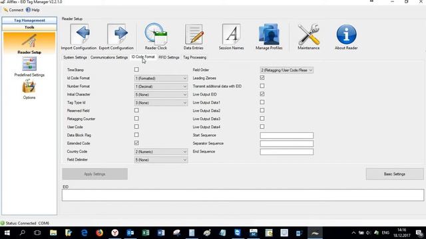Click the Connect toolbar item
Screen dimensions: 426x239
(13, 10)
